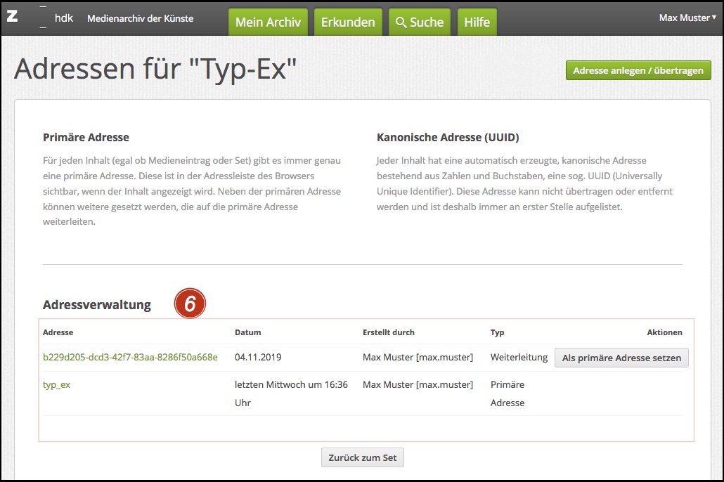724x482 pixels.
Task: Open the Medienarchiv der Künste home link
Action: pyautogui.click(x=140, y=18)
